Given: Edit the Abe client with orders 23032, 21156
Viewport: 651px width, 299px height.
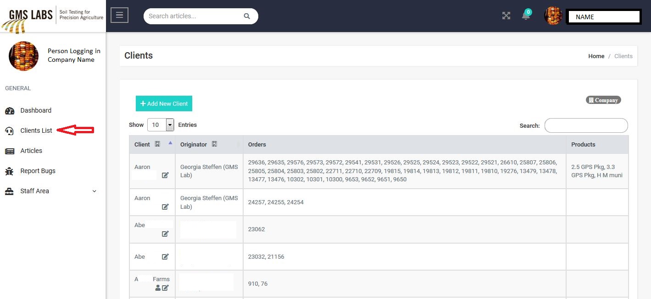Looking at the screenshot, I should 165,256.
